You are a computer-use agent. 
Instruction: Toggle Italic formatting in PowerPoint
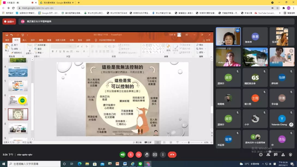tap(56, 51)
